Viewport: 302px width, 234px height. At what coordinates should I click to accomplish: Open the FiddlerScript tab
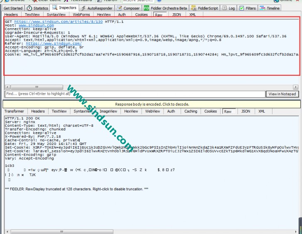pos(204,8)
